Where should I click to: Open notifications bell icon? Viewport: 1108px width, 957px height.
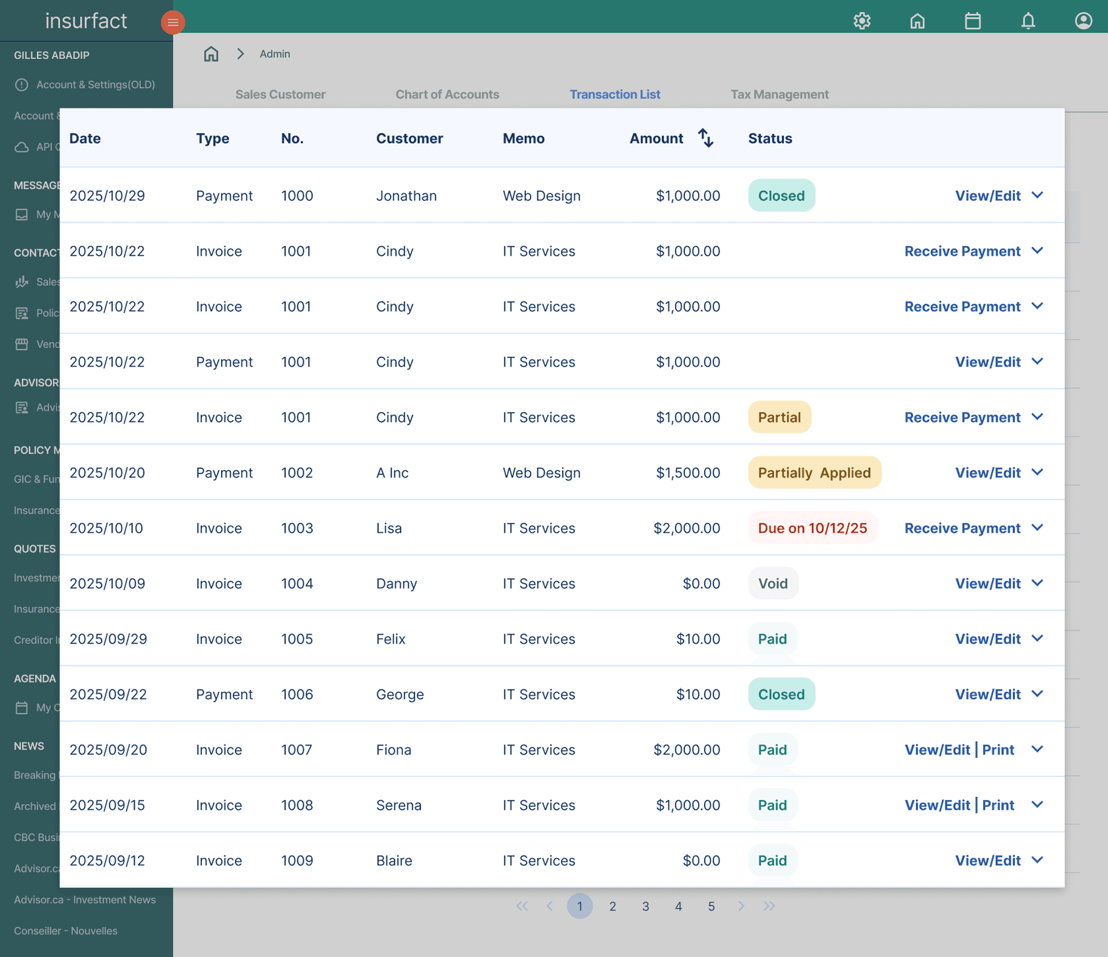click(1028, 21)
